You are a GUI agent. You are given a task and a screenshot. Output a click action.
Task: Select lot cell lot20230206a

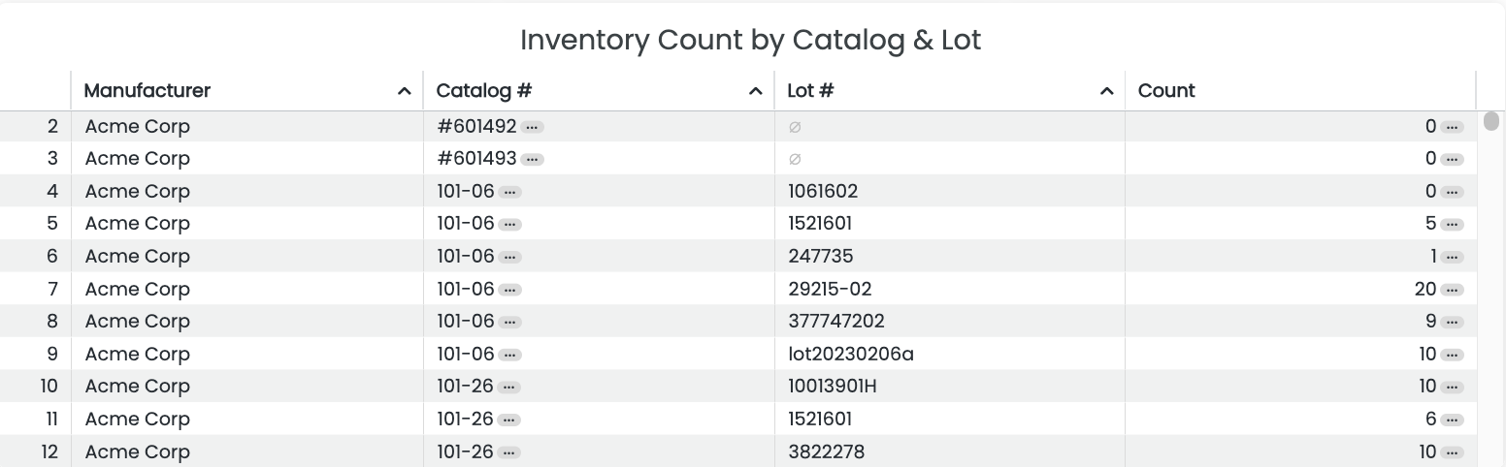click(851, 355)
